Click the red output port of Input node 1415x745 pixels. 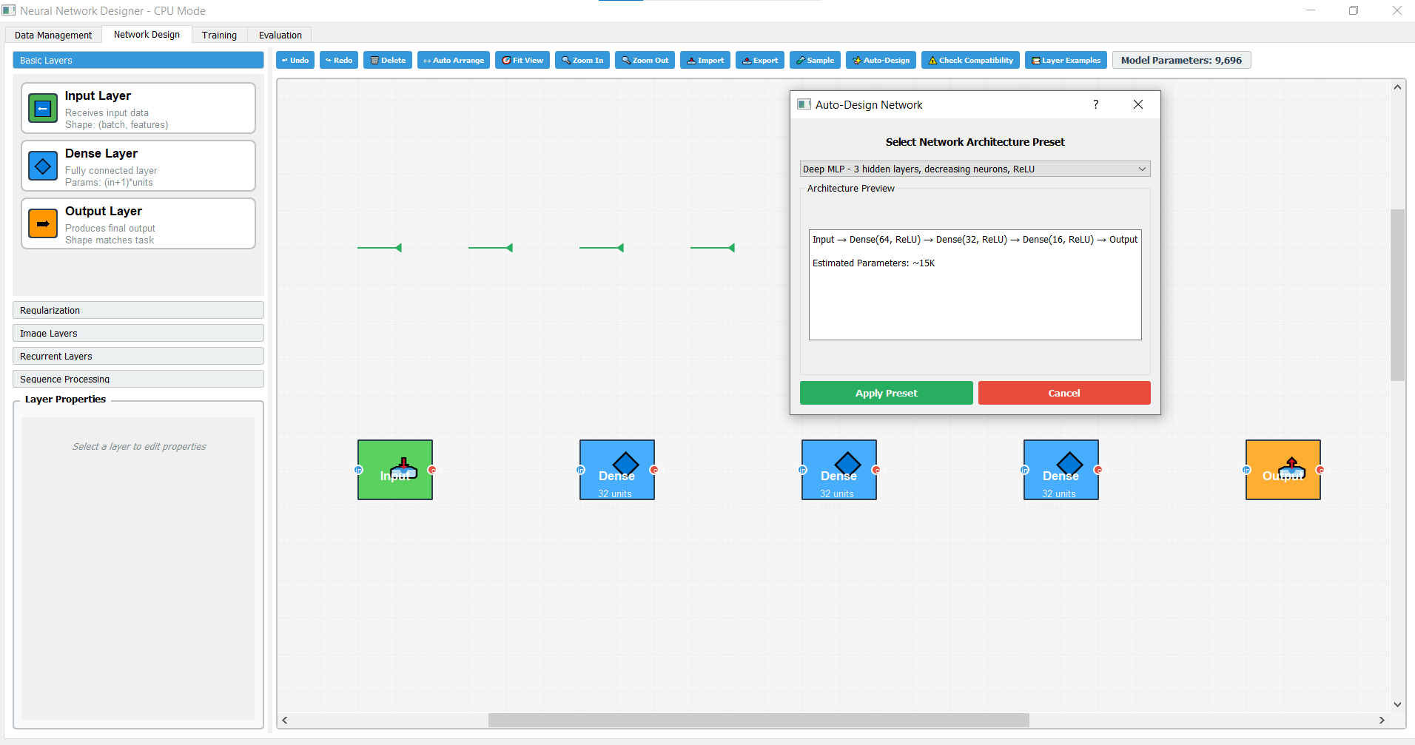point(432,470)
